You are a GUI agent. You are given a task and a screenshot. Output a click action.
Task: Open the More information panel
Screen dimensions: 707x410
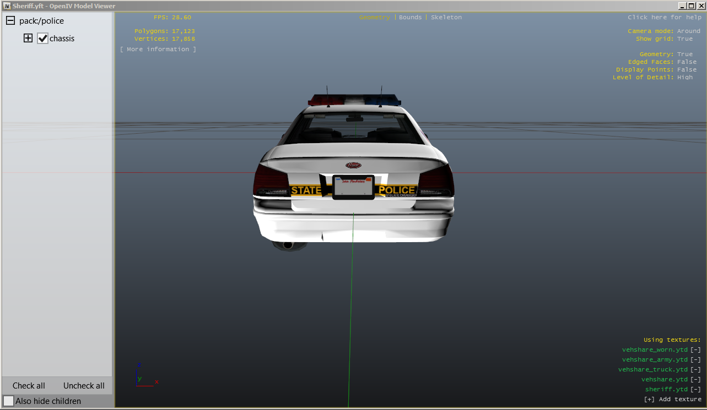[158, 50]
